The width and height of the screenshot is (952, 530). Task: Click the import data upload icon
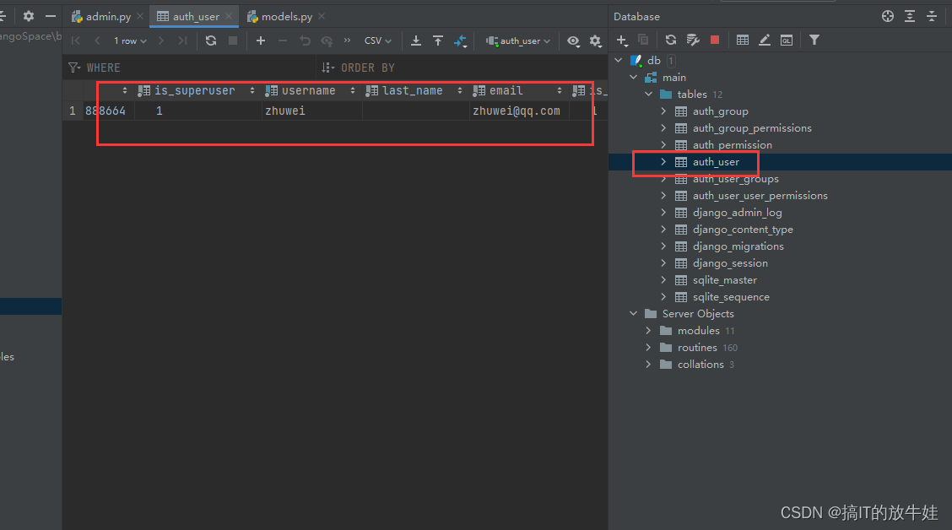point(438,41)
